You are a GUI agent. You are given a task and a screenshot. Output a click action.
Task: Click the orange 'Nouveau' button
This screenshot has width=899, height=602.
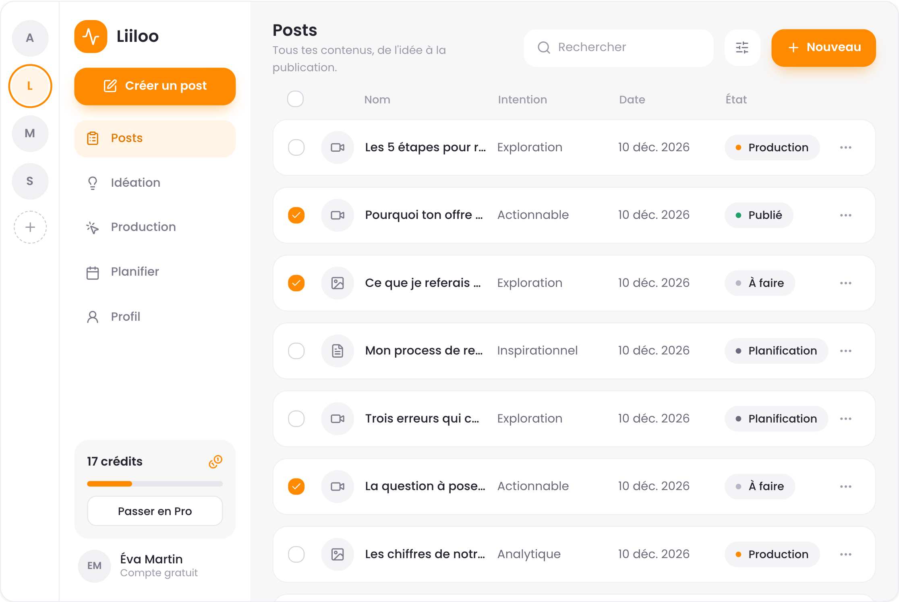pyautogui.click(x=823, y=47)
